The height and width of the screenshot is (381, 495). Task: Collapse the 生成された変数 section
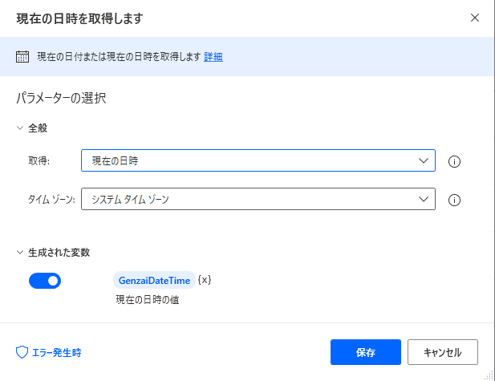pos(21,252)
